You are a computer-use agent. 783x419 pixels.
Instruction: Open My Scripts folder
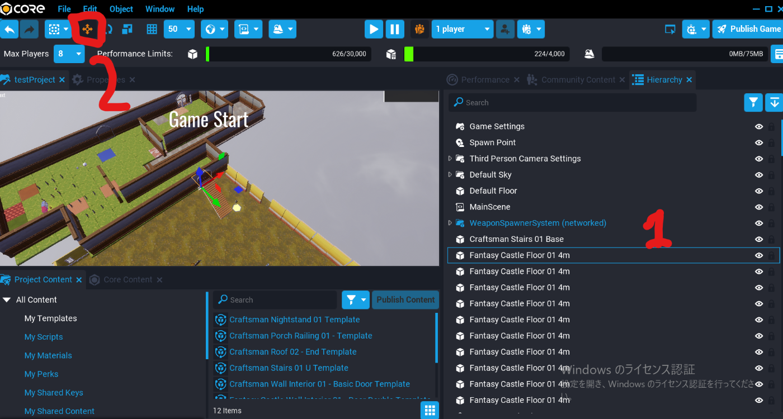pyautogui.click(x=44, y=337)
